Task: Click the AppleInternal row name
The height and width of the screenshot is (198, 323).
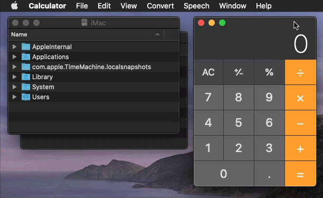Action: [x=52, y=47]
